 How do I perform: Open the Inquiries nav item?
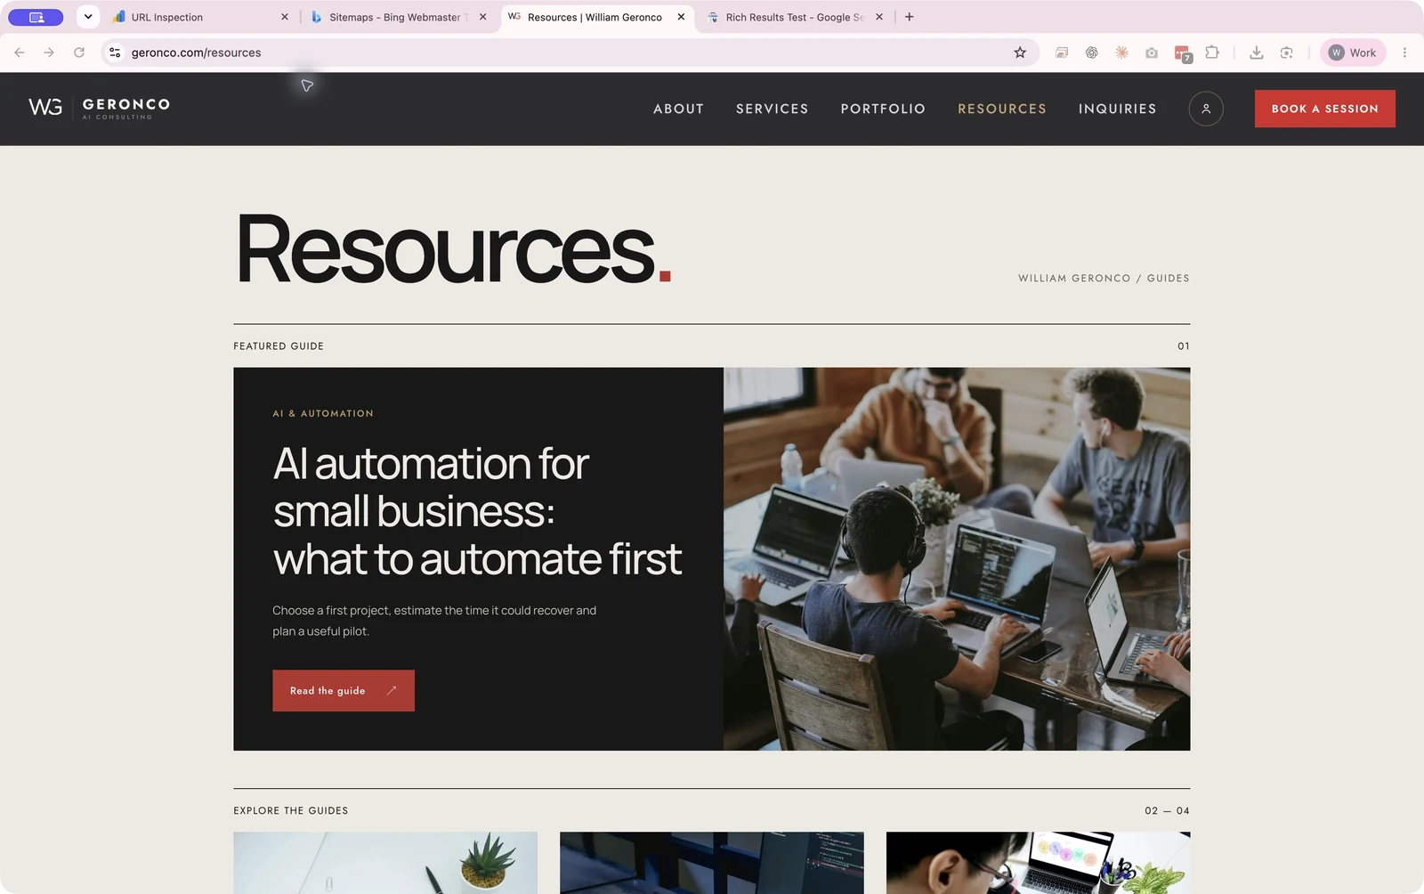pos(1118,109)
